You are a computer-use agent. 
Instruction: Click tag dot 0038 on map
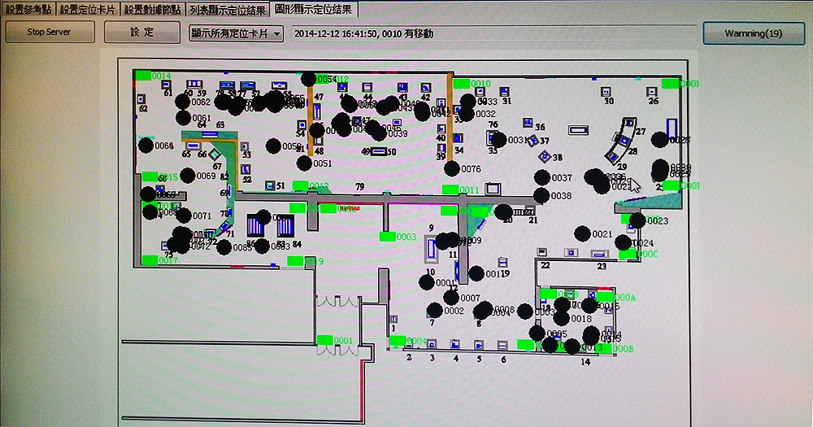(541, 195)
